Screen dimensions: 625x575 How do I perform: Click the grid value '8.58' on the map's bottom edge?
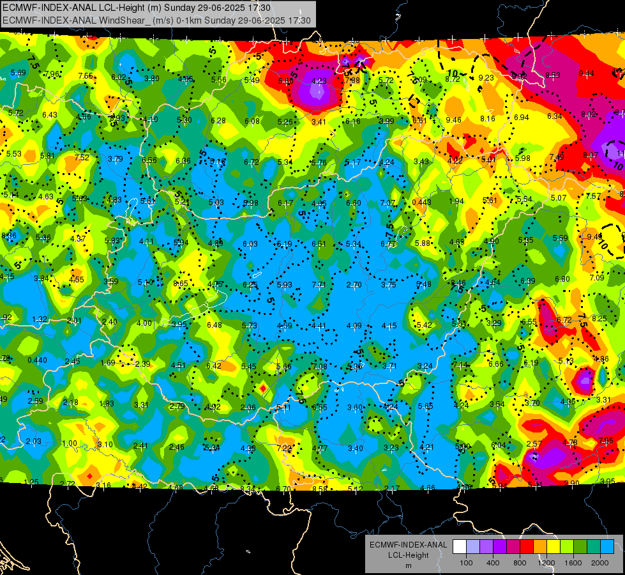coord(320,488)
